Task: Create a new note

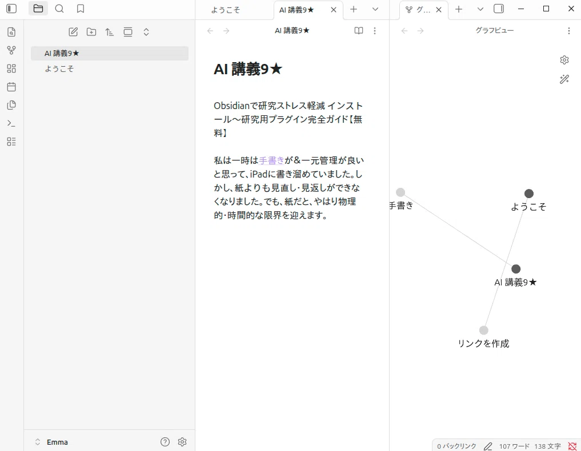Action: 73,32
